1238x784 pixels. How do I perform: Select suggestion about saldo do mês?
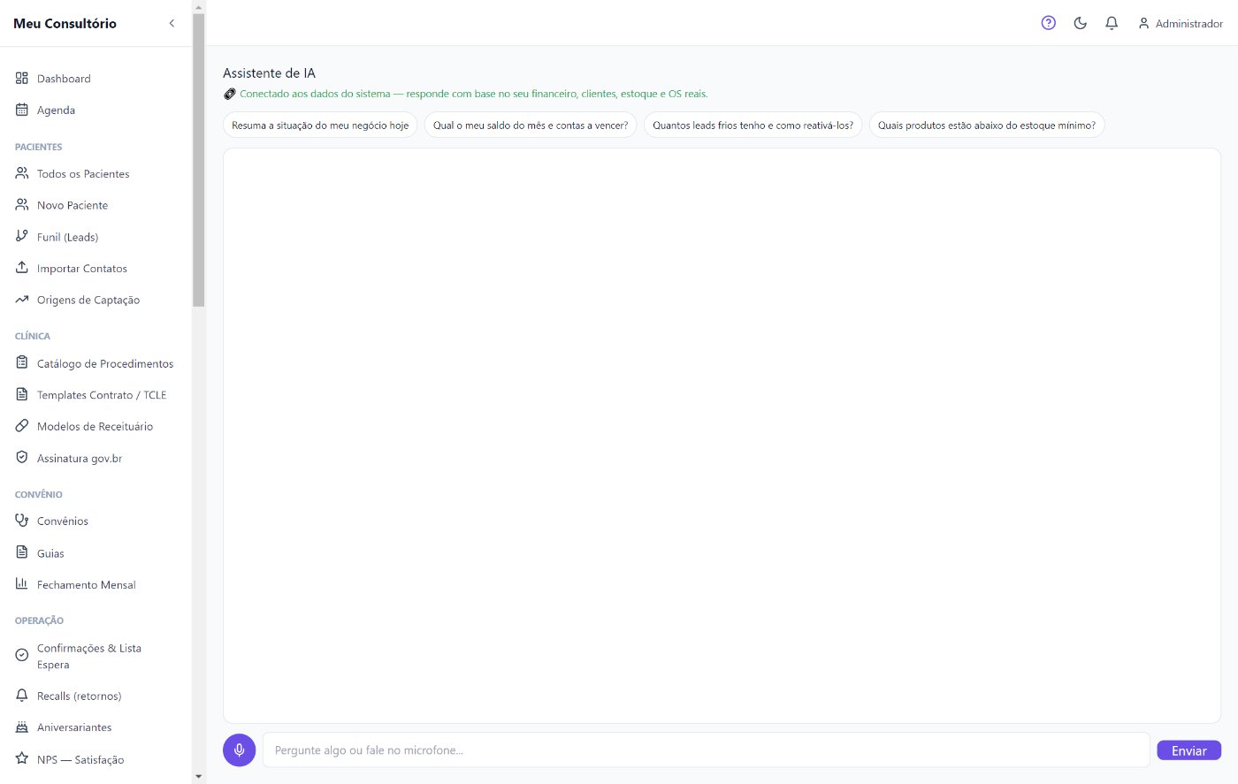pyautogui.click(x=531, y=126)
